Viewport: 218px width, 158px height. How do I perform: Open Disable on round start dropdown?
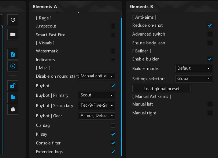(97, 76)
